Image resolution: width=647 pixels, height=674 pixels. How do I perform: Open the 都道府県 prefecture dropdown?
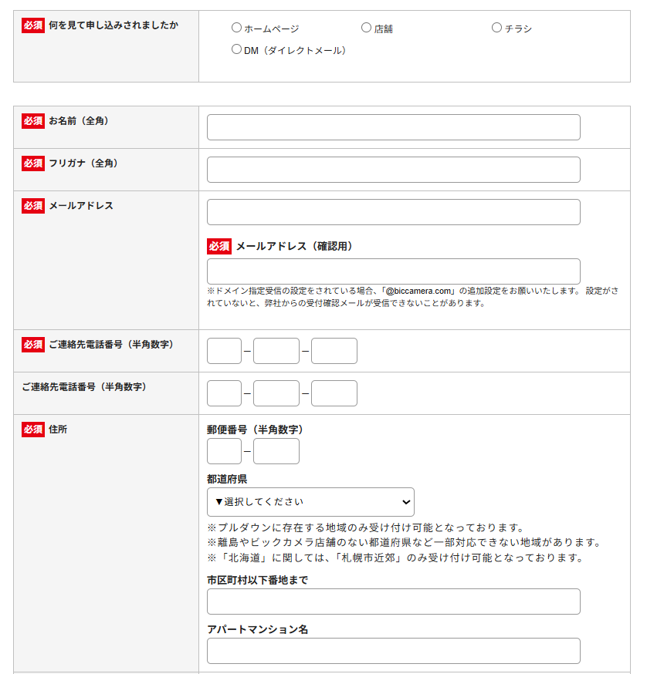pos(310,502)
